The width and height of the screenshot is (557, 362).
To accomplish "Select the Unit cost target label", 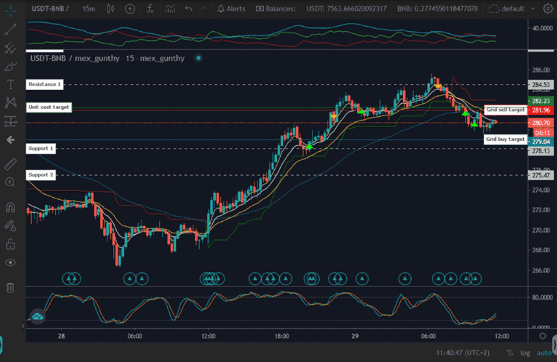I will click(49, 107).
